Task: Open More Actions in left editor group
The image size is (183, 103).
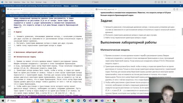Action: coord(91,9)
